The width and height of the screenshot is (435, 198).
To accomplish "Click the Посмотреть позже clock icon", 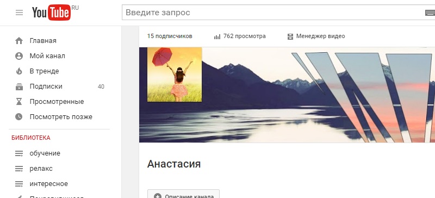I will tap(19, 117).
